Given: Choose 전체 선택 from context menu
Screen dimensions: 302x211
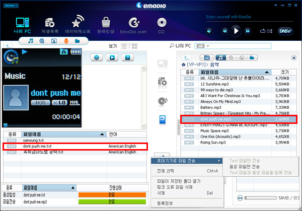Looking at the screenshot, I should click(x=187, y=171).
